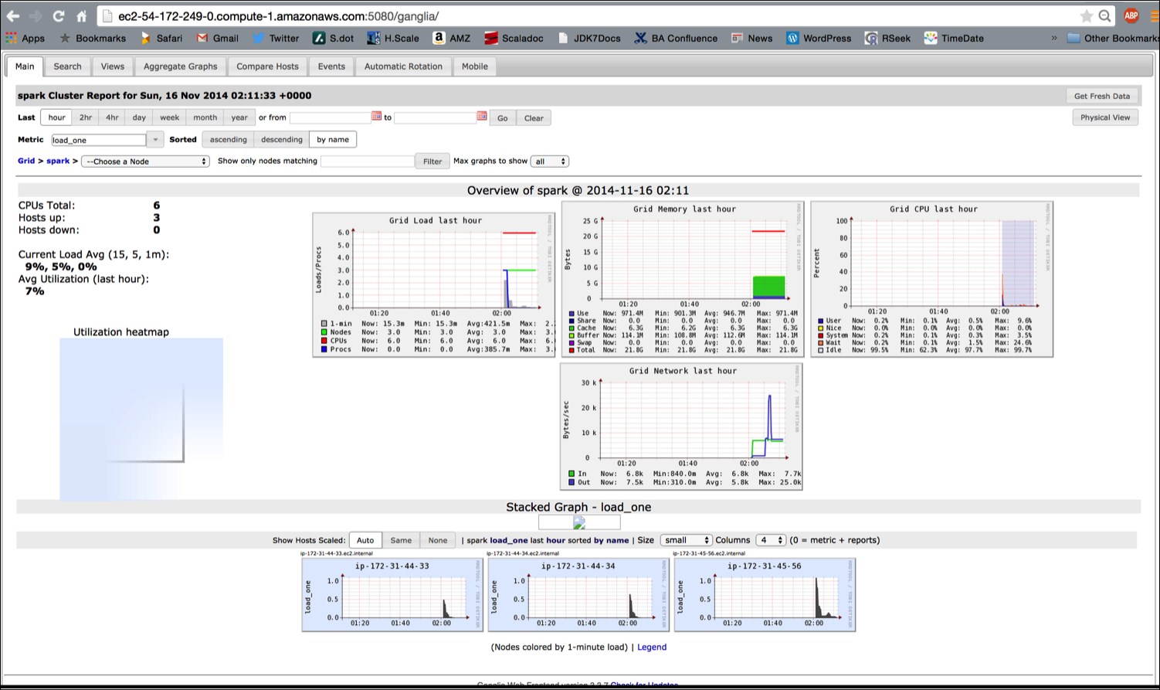The height and width of the screenshot is (690, 1160).
Task: Open the Scaladoc bookmark
Action: point(514,38)
